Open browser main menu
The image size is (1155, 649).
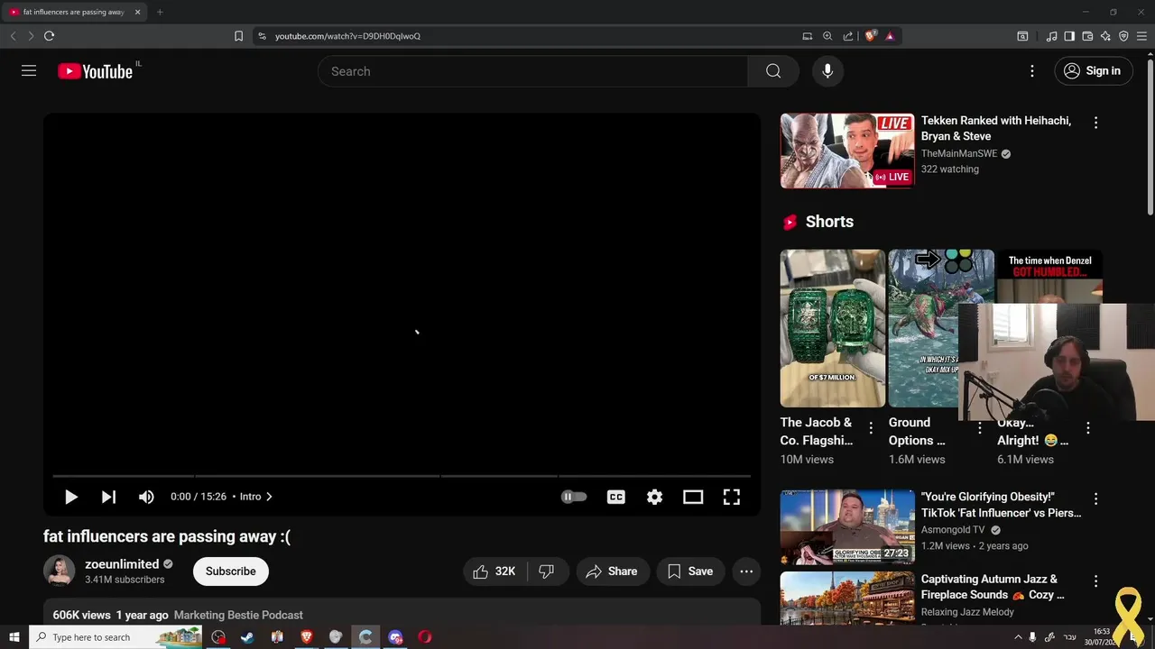(1141, 36)
